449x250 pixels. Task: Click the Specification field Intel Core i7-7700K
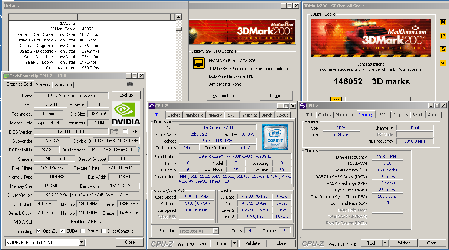tap(235, 157)
